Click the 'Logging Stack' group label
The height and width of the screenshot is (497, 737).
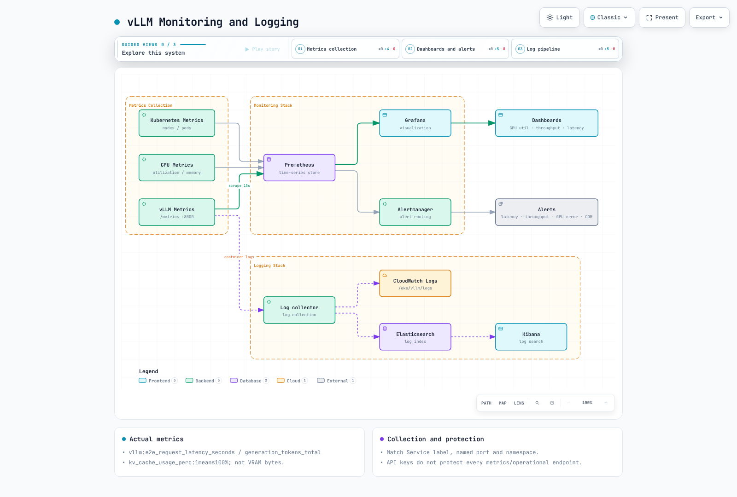click(x=269, y=266)
